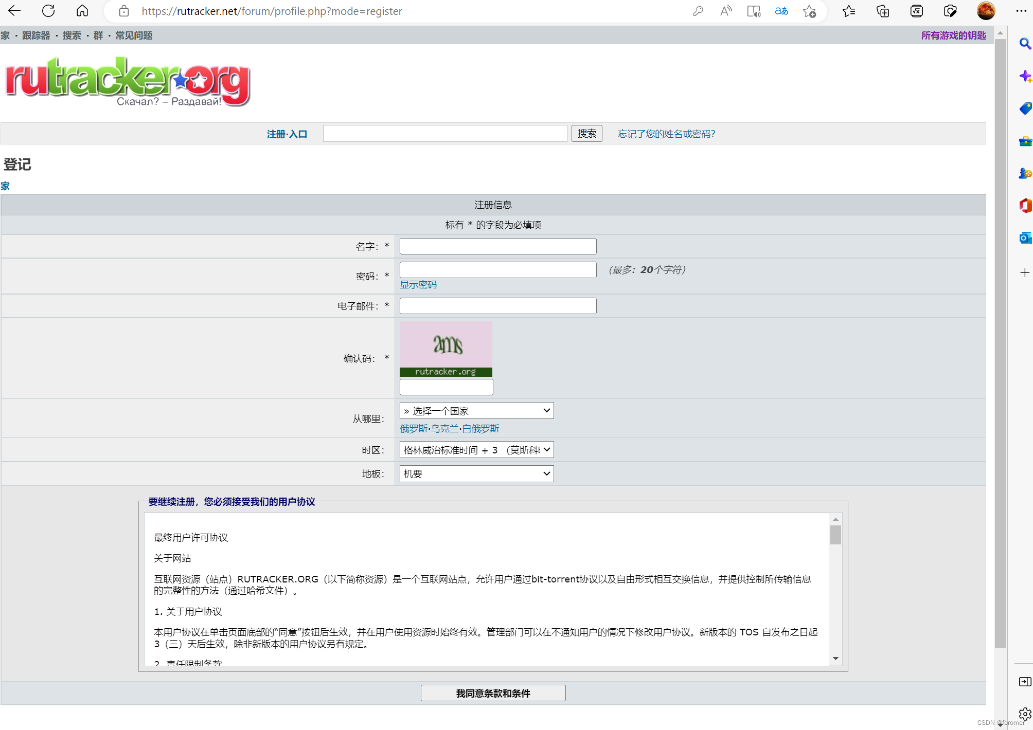Click agreement box scroll-down arrow
1033x730 pixels.
pos(835,659)
